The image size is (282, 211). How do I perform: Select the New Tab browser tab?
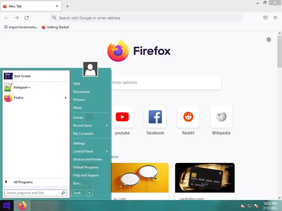(31, 6)
